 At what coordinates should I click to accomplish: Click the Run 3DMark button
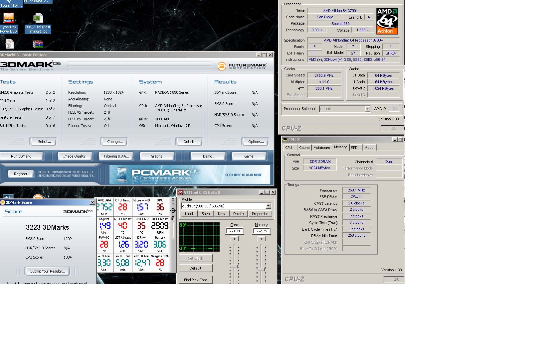[x=21, y=156]
